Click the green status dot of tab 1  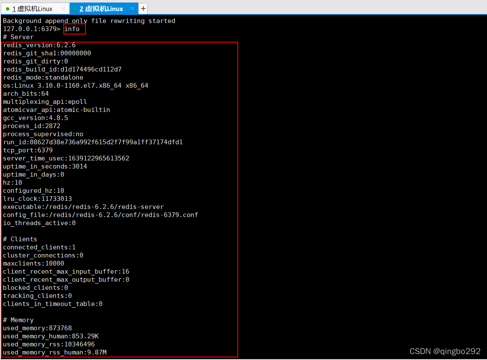click(x=8, y=9)
